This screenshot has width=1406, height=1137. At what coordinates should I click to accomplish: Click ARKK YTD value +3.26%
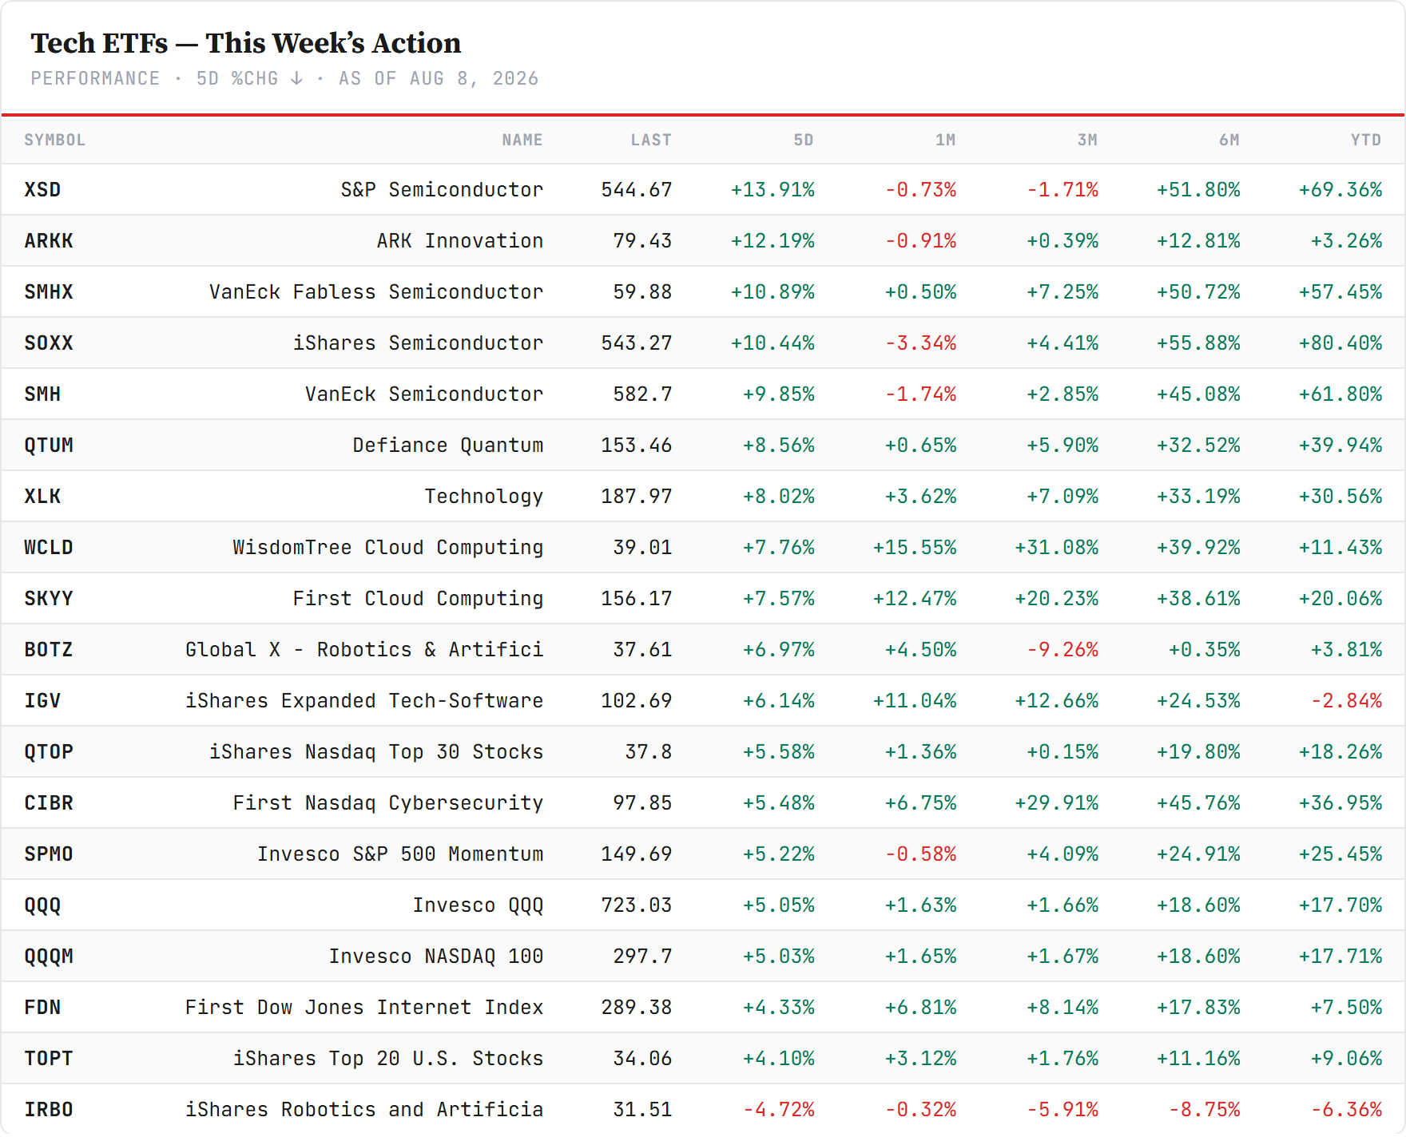pyautogui.click(x=1346, y=241)
